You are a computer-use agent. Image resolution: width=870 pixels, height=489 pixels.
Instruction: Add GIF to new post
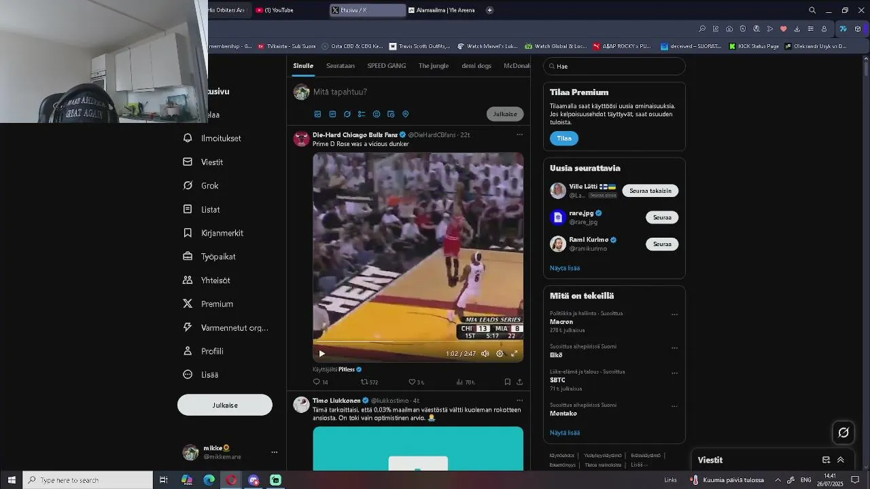(332, 114)
